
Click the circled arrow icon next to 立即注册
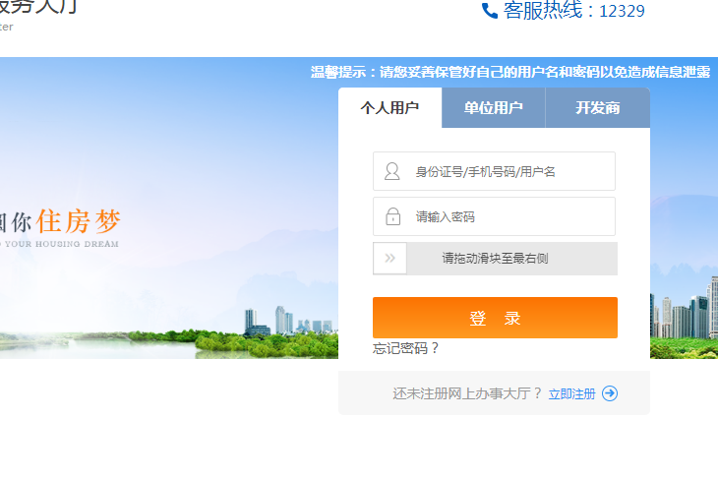point(610,393)
